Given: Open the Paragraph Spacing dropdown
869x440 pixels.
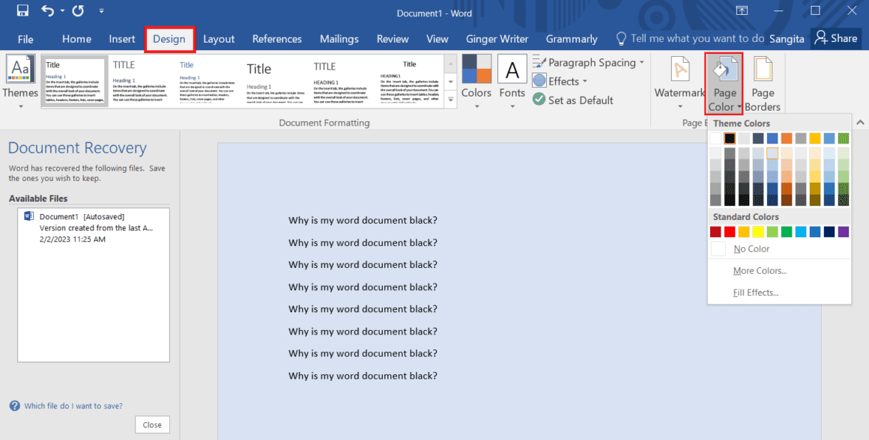Looking at the screenshot, I should point(589,62).
